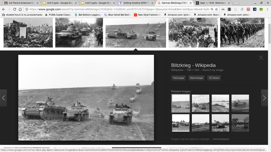
Task: Select the bombed ruins thumbnail in results row
Action: pos(28,33)
